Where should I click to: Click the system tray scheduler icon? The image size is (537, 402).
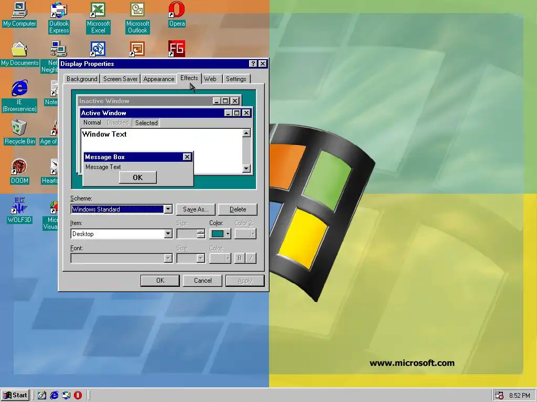(x=499, y=396)
